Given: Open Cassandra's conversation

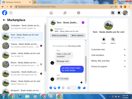Looking at the screenshot, I should point(22,74).
